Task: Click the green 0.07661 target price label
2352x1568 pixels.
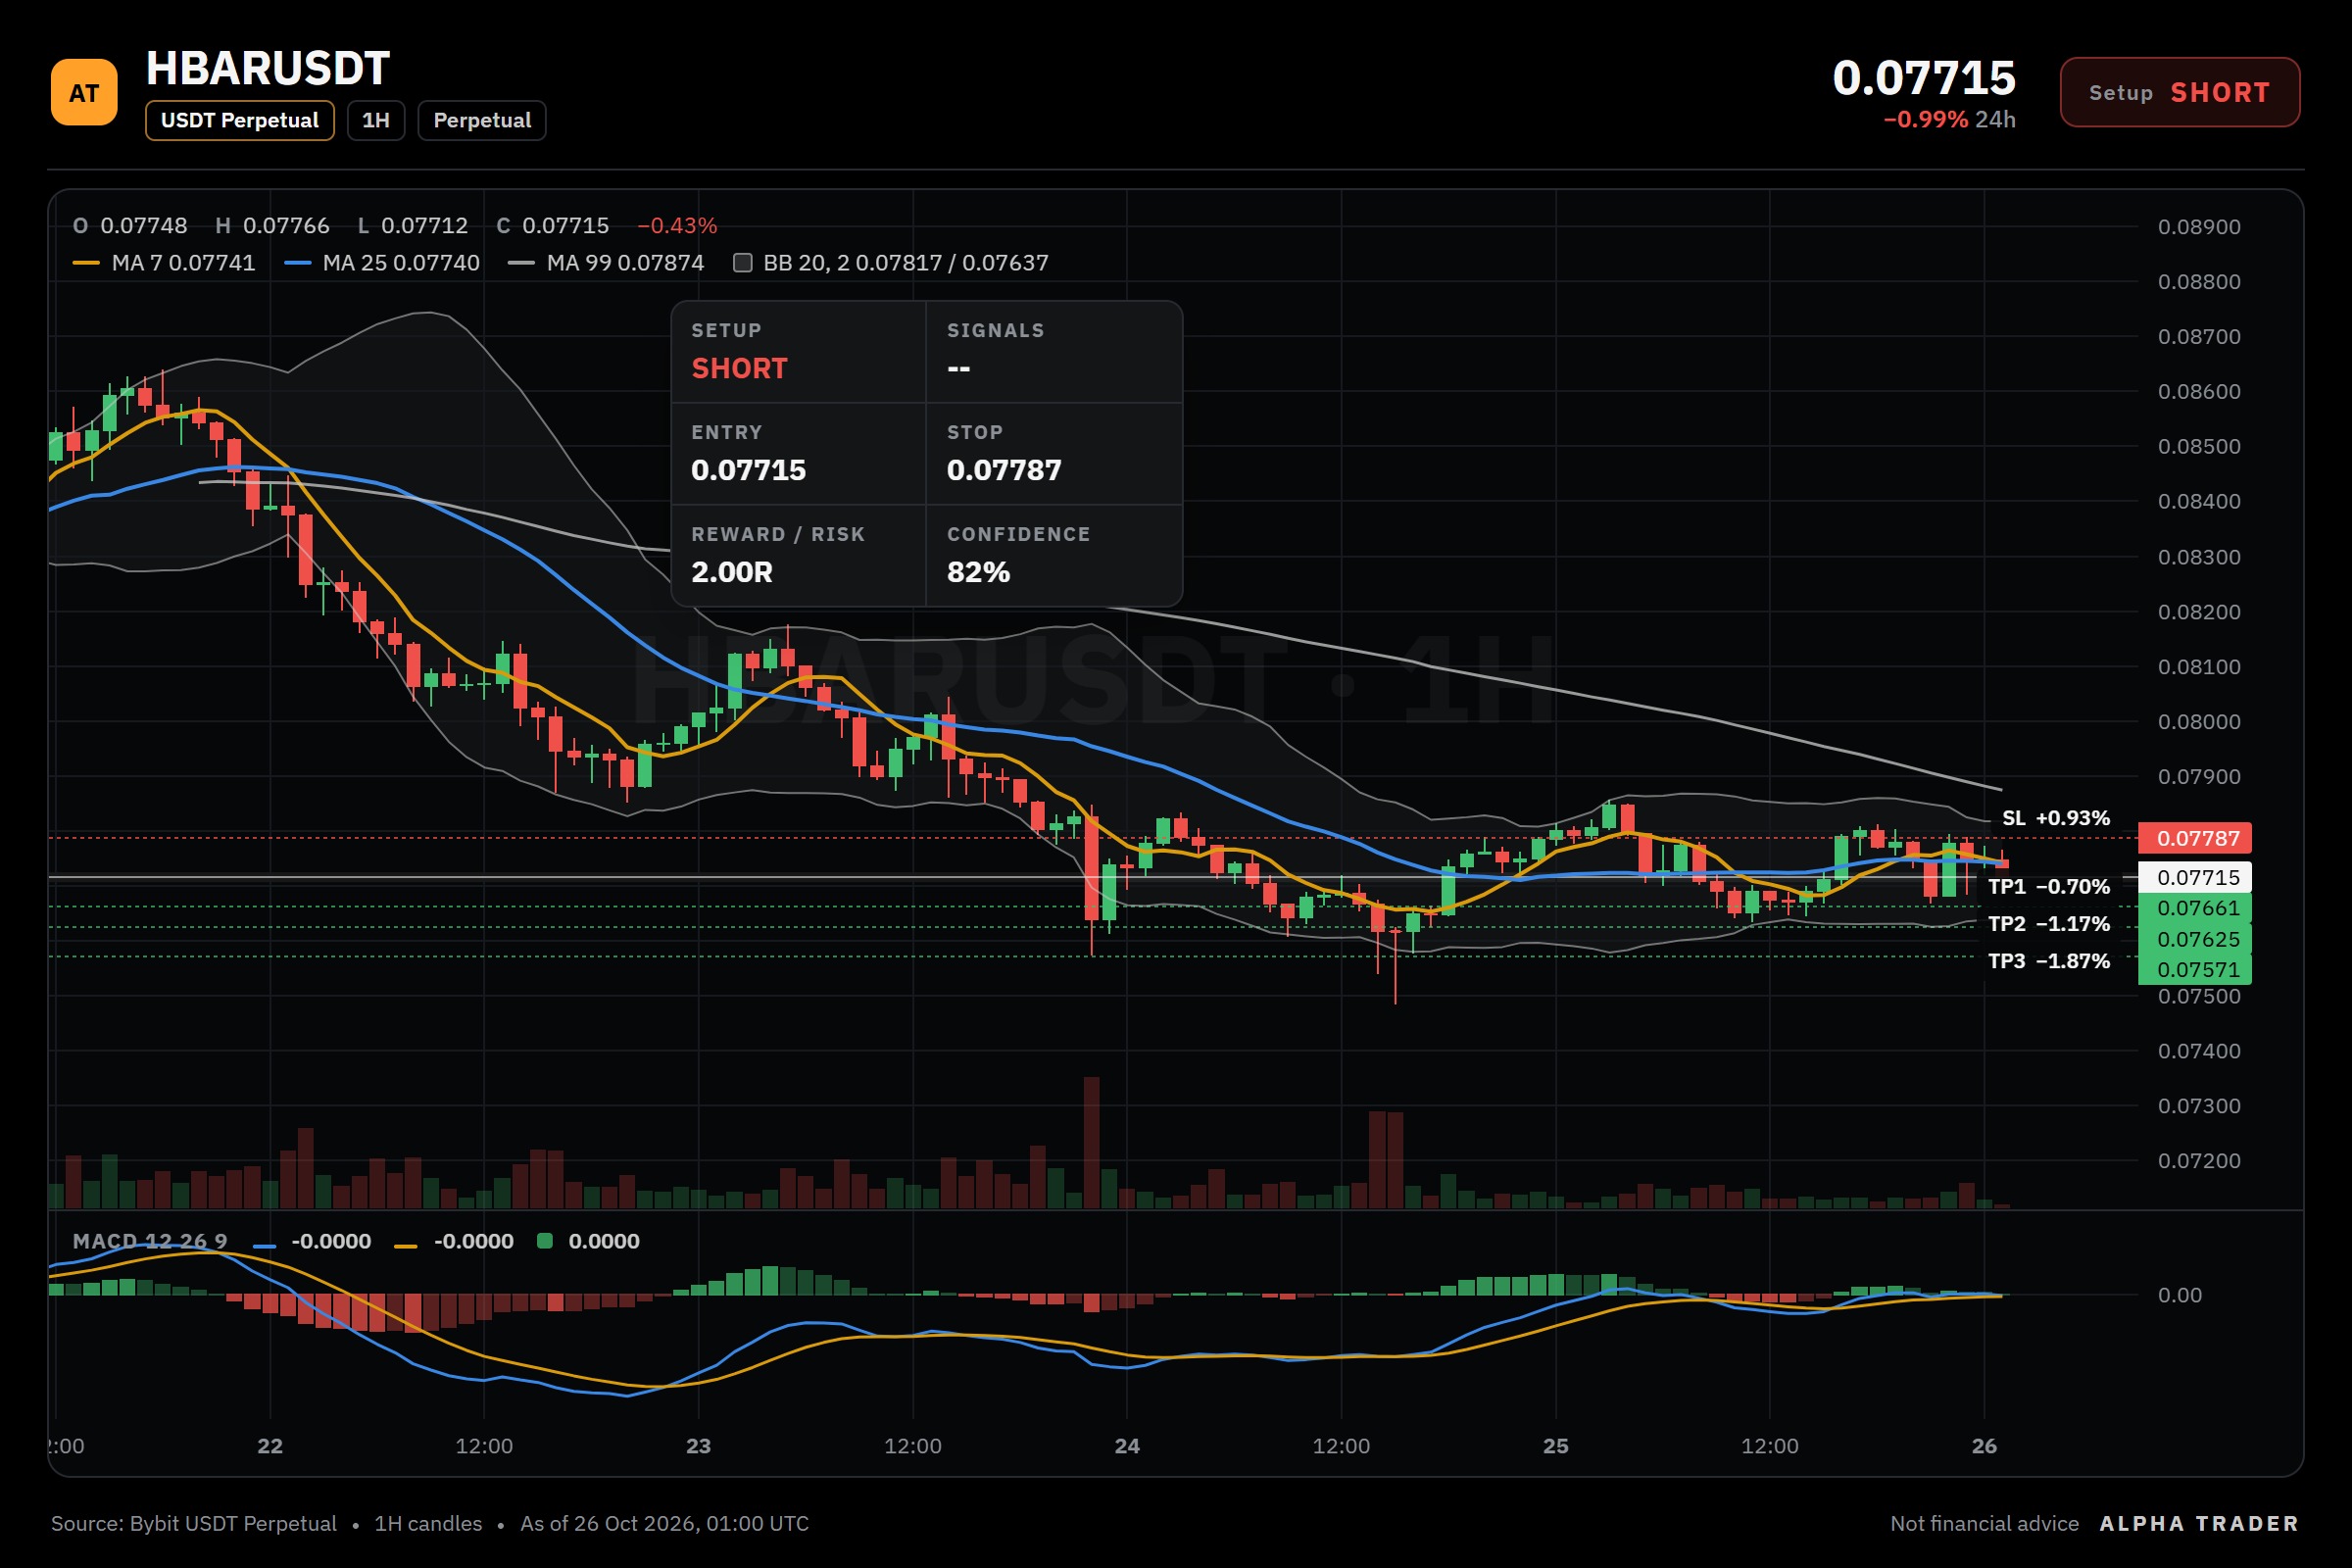Action: point(2195,908)
